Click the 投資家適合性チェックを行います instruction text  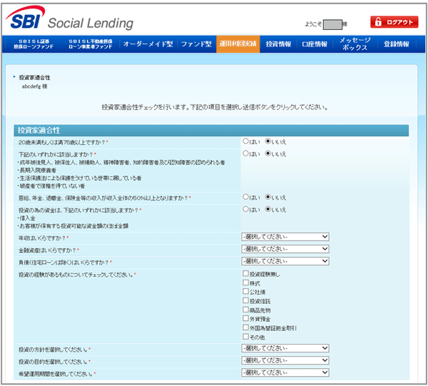[x=215, y=107]
